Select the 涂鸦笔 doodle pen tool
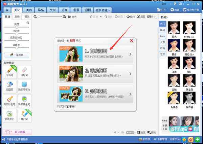This screenshot has width=203, height=144. [x=10, y=72]
